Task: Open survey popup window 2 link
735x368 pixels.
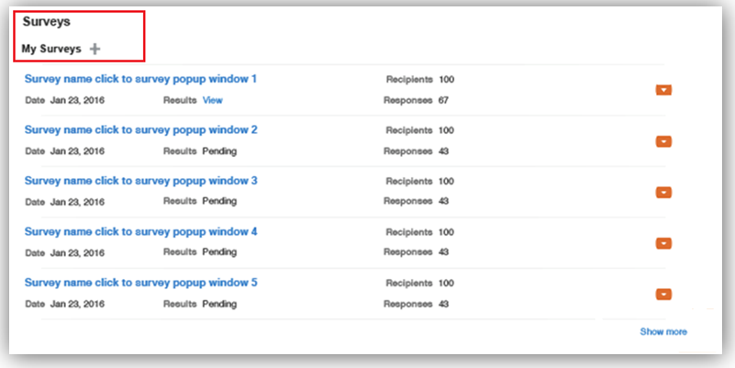Action: (140, 129)
